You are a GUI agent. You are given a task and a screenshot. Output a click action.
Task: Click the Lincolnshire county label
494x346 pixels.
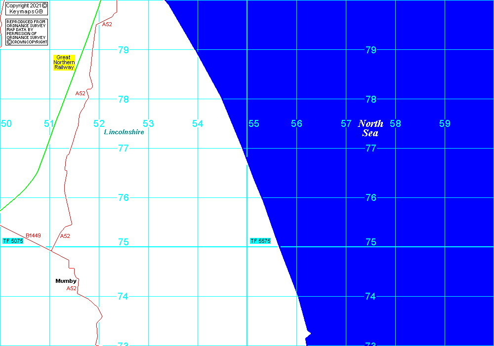(x=124, y=132)
